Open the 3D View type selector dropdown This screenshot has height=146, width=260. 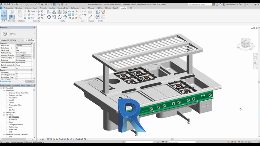coord(34,34)
